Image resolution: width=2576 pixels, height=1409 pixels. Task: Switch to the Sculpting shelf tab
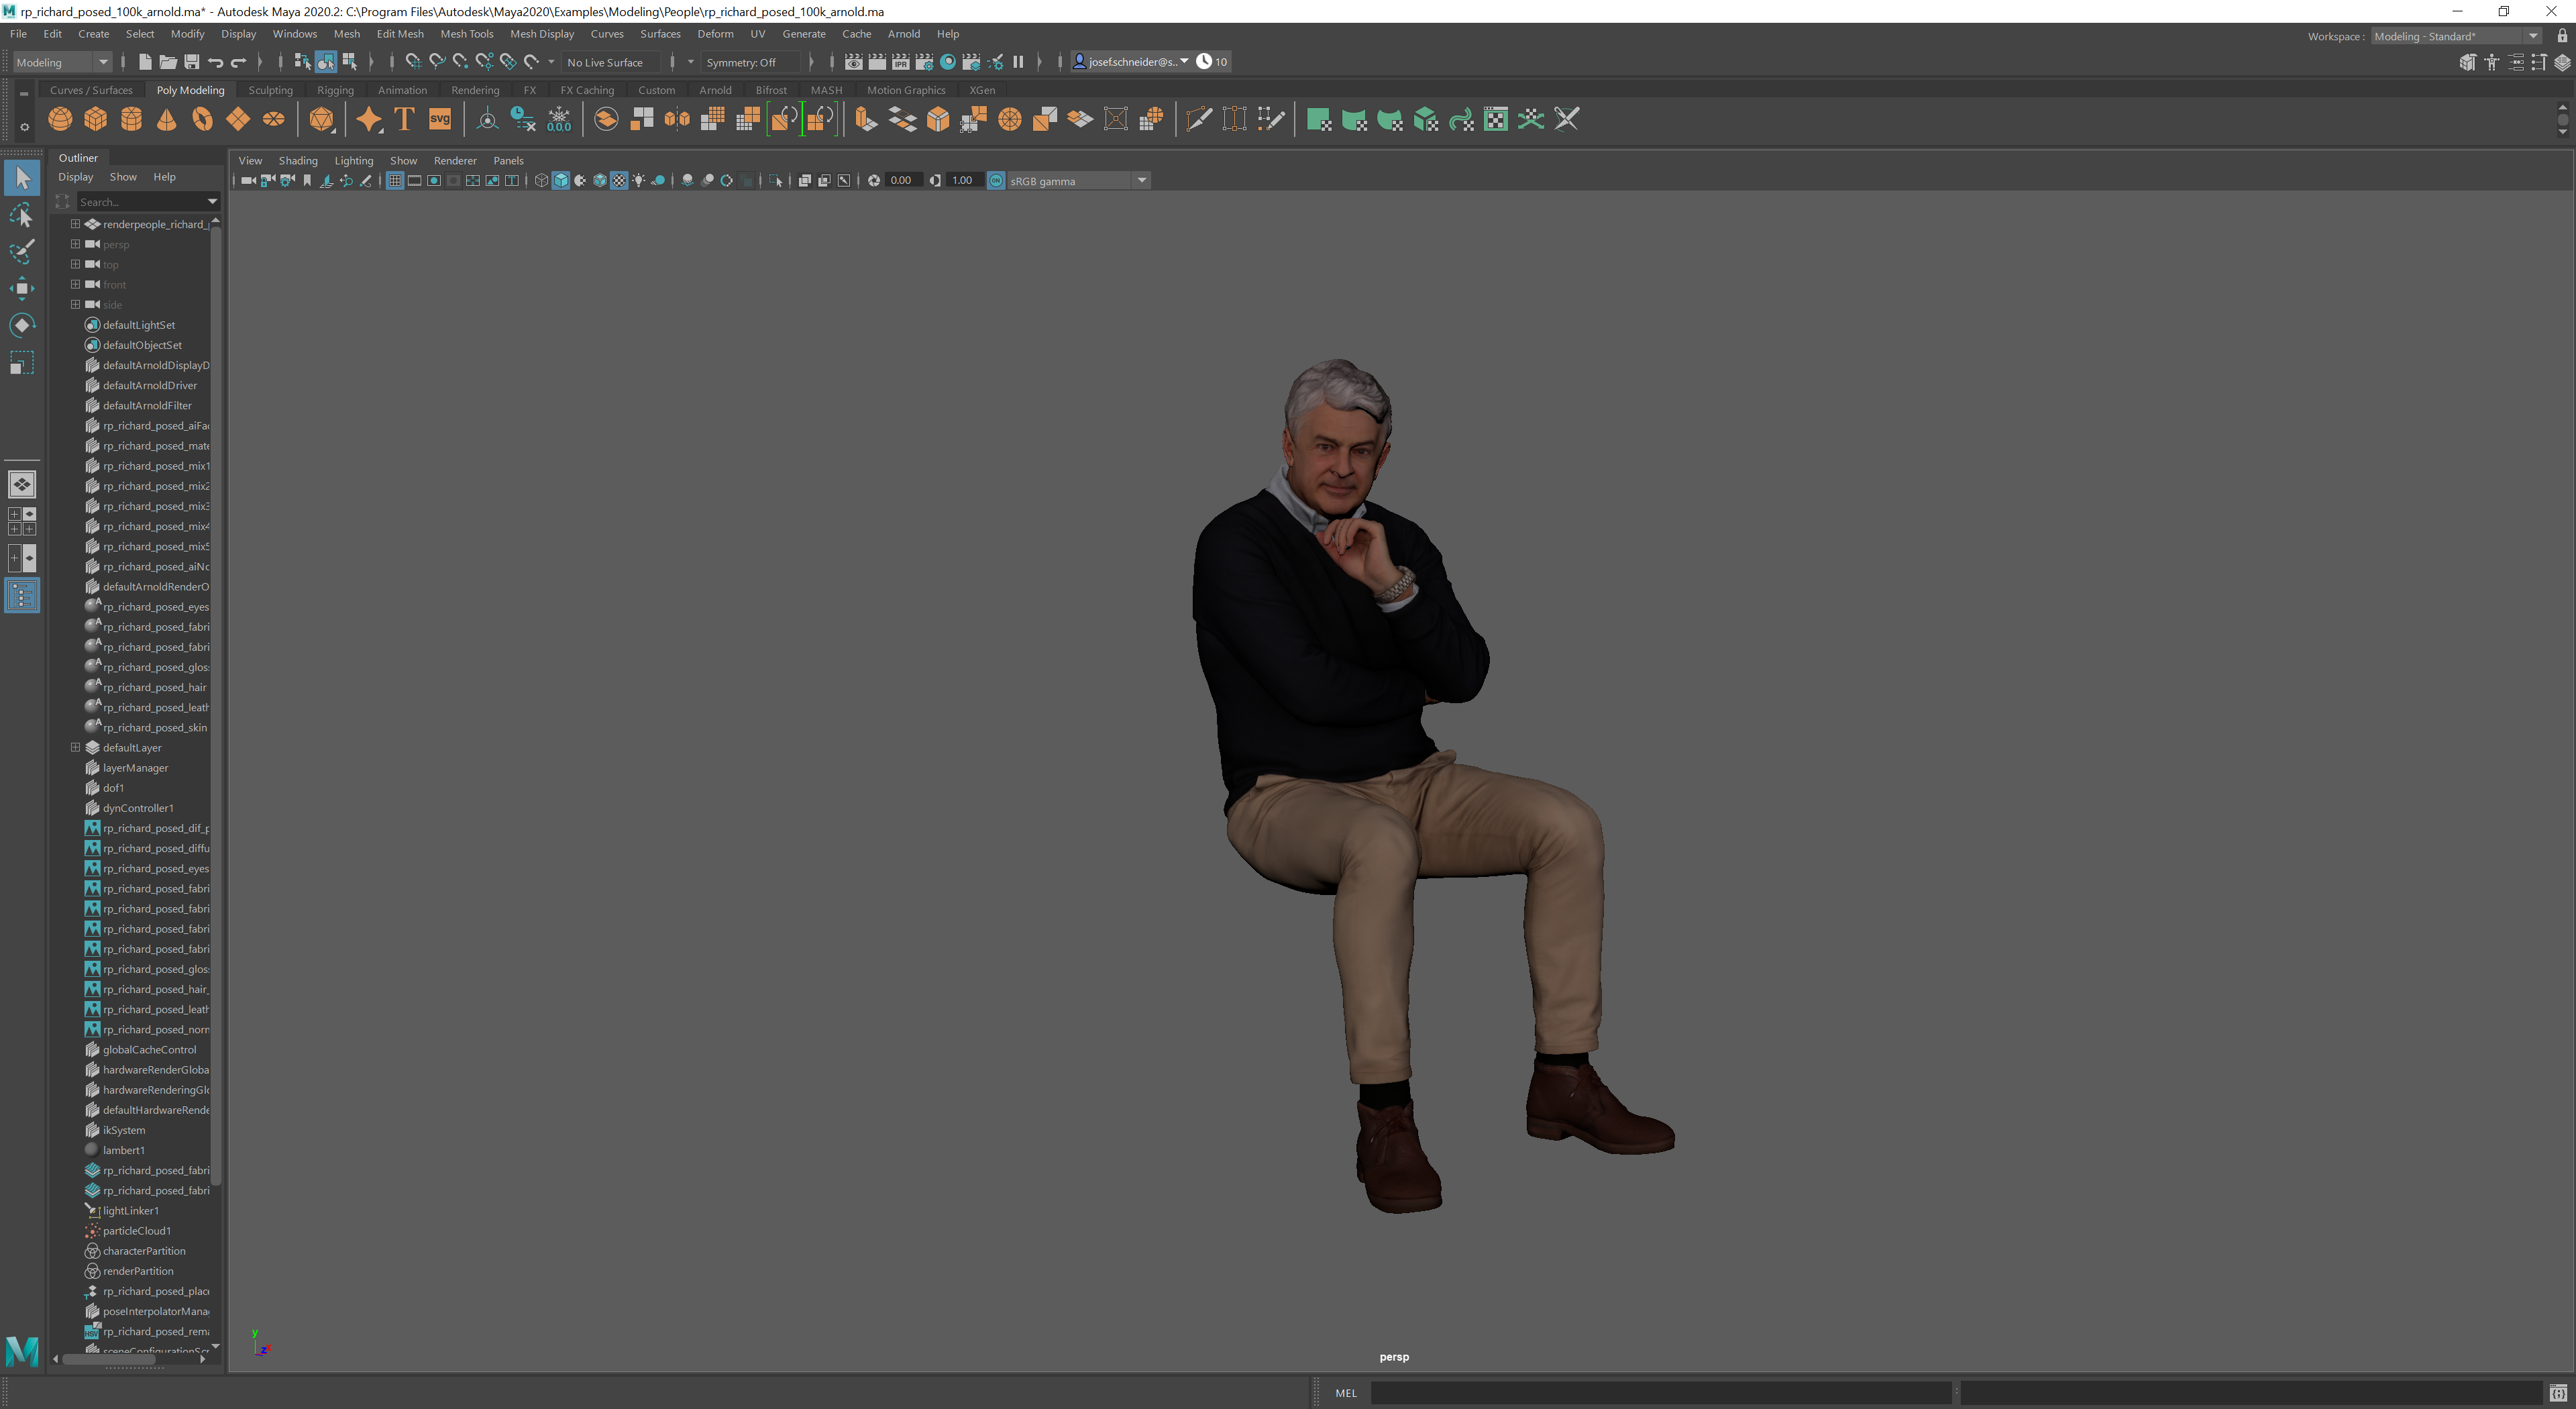(270, 90)
